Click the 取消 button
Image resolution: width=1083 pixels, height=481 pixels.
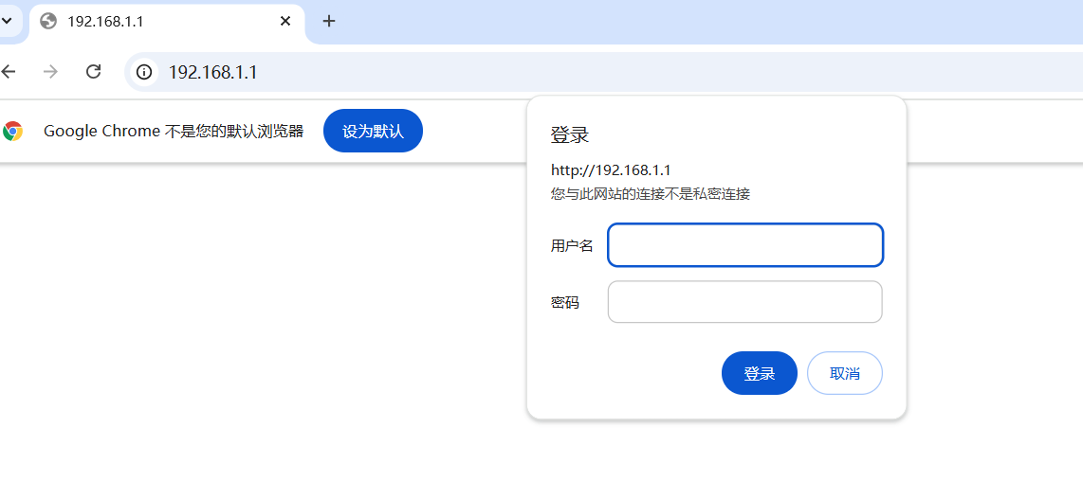coord(845,373)
